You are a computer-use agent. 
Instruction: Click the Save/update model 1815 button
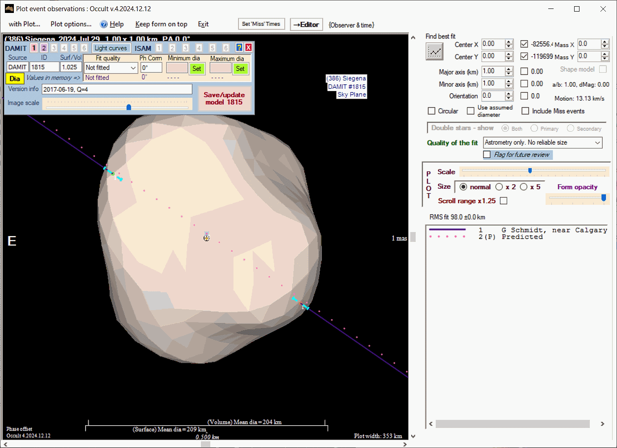224,99
